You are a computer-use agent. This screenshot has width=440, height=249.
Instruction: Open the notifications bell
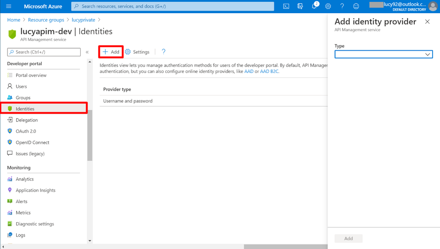[314, 6]
